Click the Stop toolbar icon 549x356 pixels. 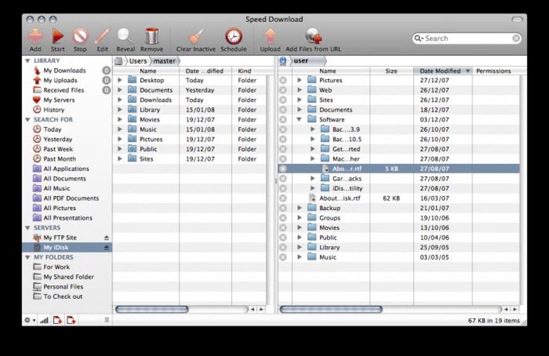(80, 37)
